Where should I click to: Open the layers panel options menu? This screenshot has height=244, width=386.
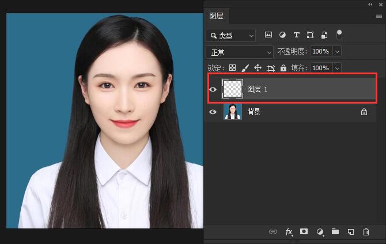379,16
